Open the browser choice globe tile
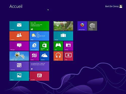This screenshot has height=94, width=126. tap(92, 26)
